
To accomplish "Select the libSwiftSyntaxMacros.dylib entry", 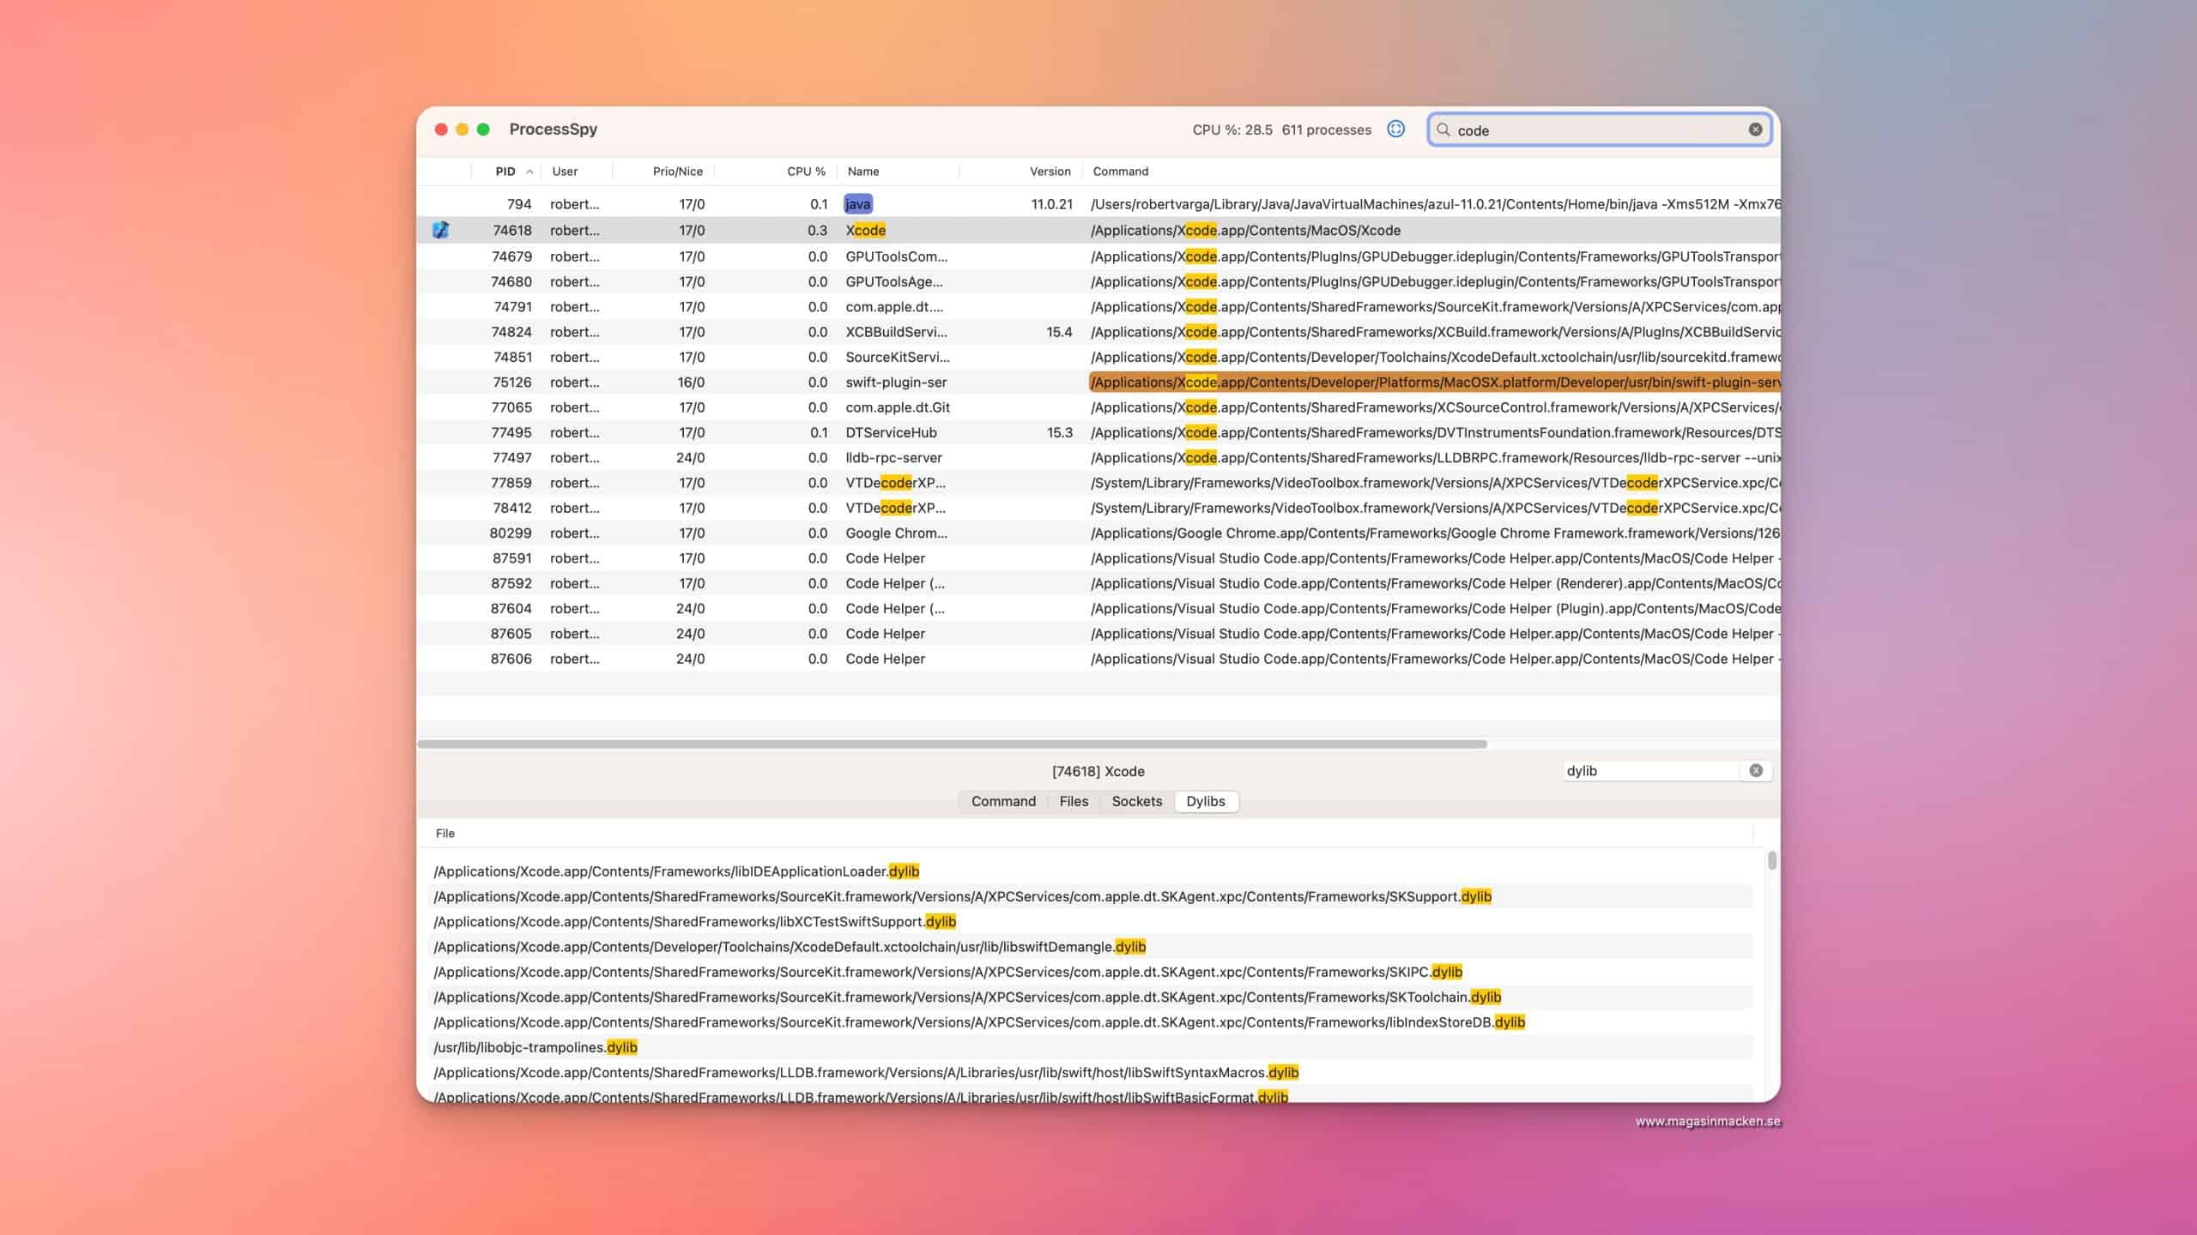I will [x=1090, y=1072].
